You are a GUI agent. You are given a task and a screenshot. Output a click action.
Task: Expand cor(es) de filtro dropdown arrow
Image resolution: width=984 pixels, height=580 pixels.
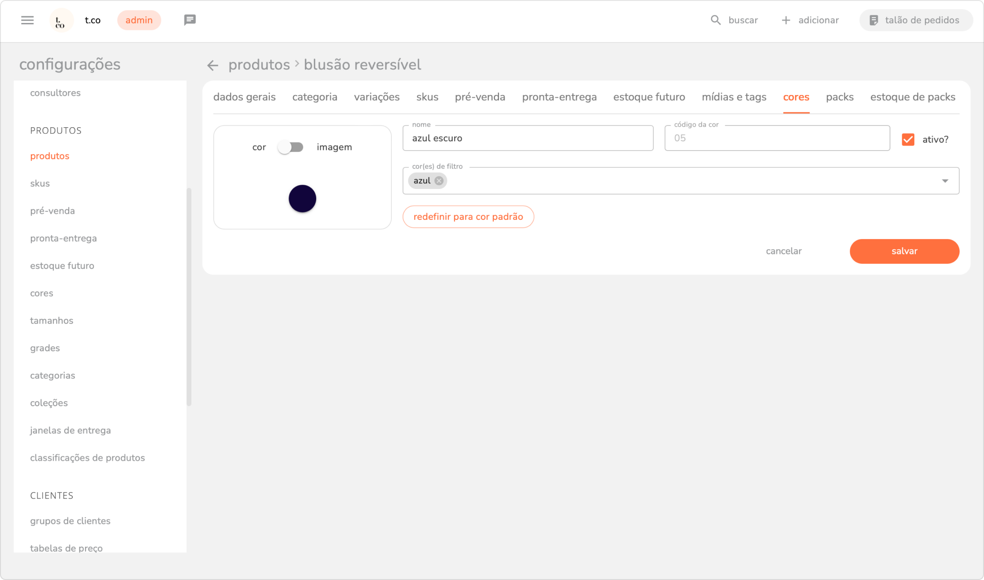(945, 181)
